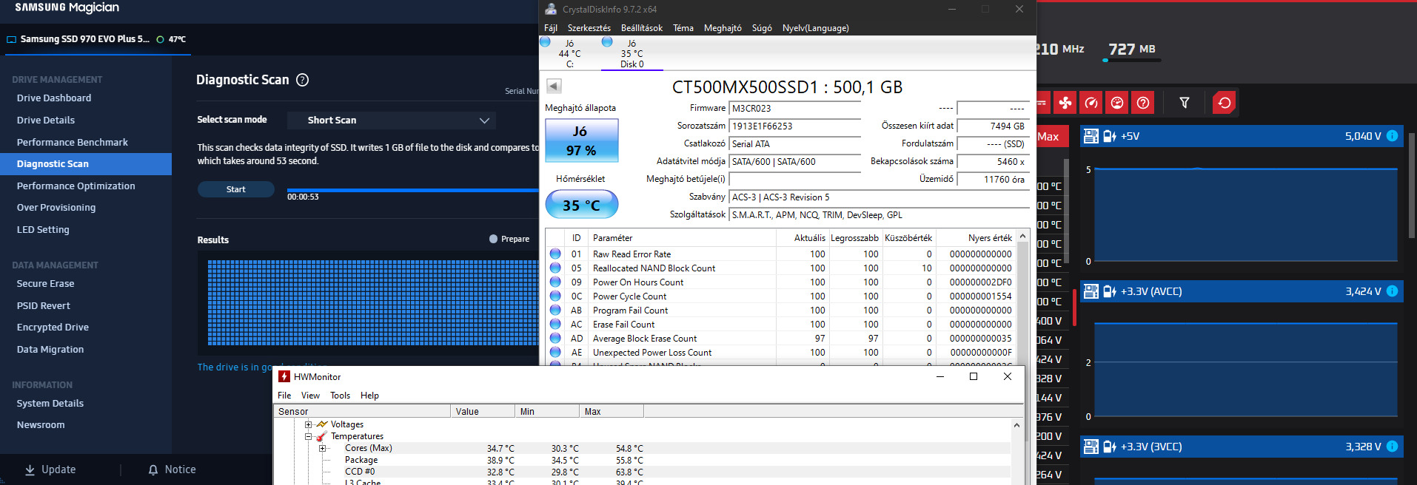
Task: Click the CrystalDiskInfo back arrow button
Action: (x=554, y=86)
